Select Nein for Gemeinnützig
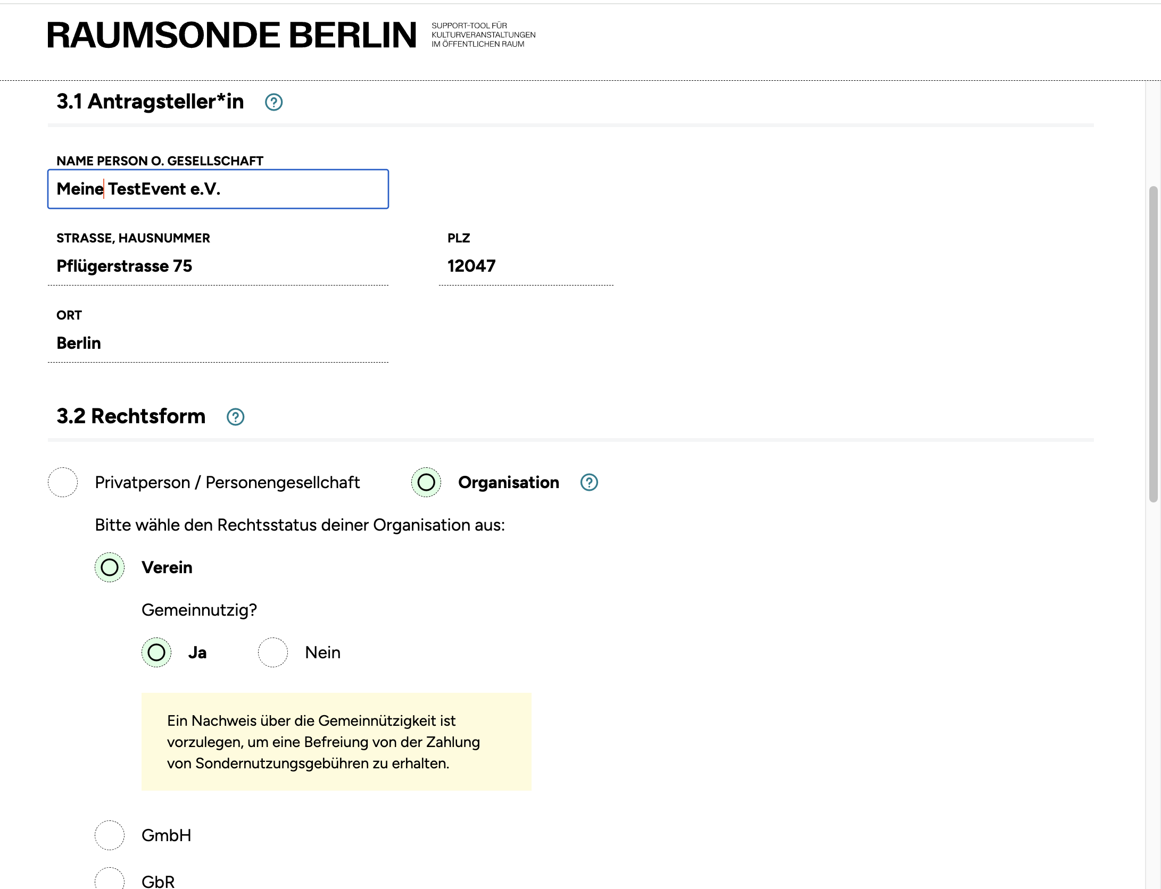This screenshot has width=1161, height=889. 273,652
